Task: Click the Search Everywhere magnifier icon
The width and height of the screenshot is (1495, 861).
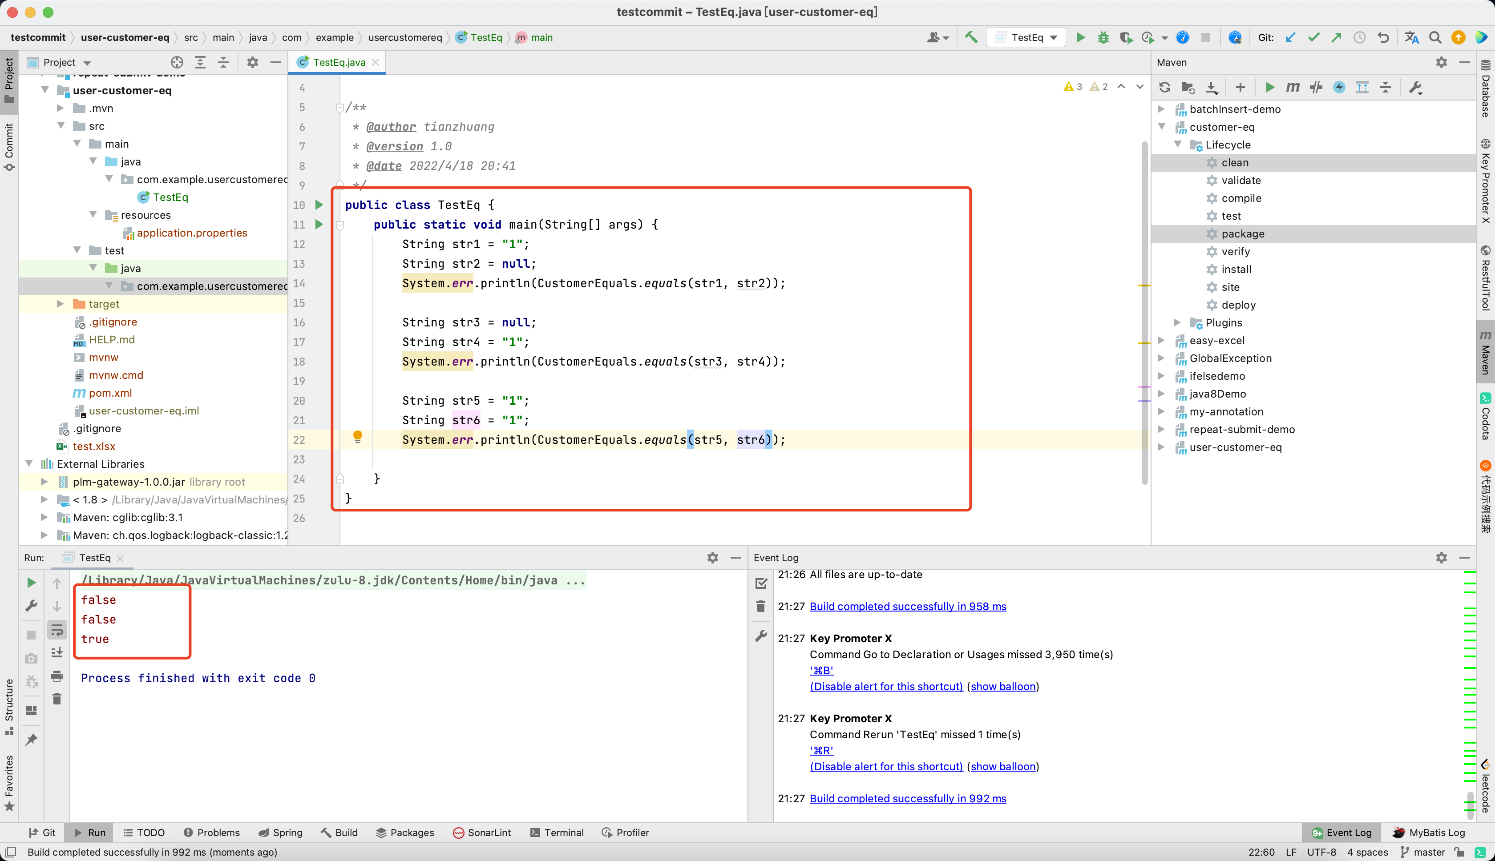Action: point(1434,37)
